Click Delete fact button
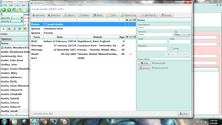Viewport: 222px width, 125px height. (54, 15)
